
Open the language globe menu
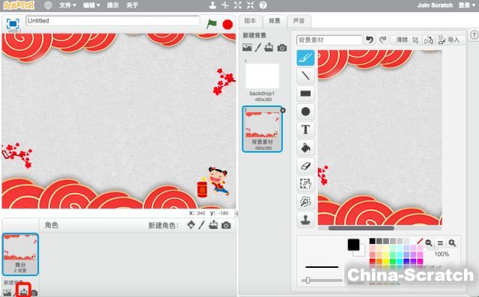48,5
